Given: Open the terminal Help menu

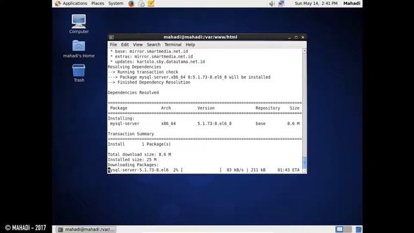Looking at the screenshot, I should point(190,45).
